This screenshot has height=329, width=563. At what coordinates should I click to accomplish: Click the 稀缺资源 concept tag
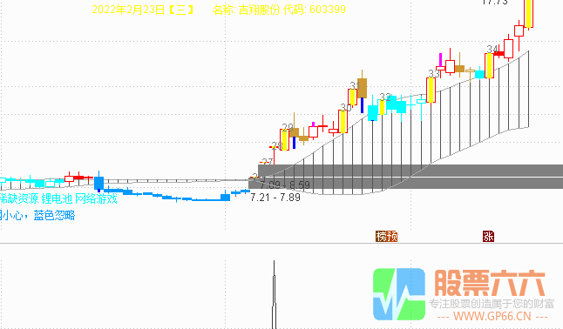point(19,198)
